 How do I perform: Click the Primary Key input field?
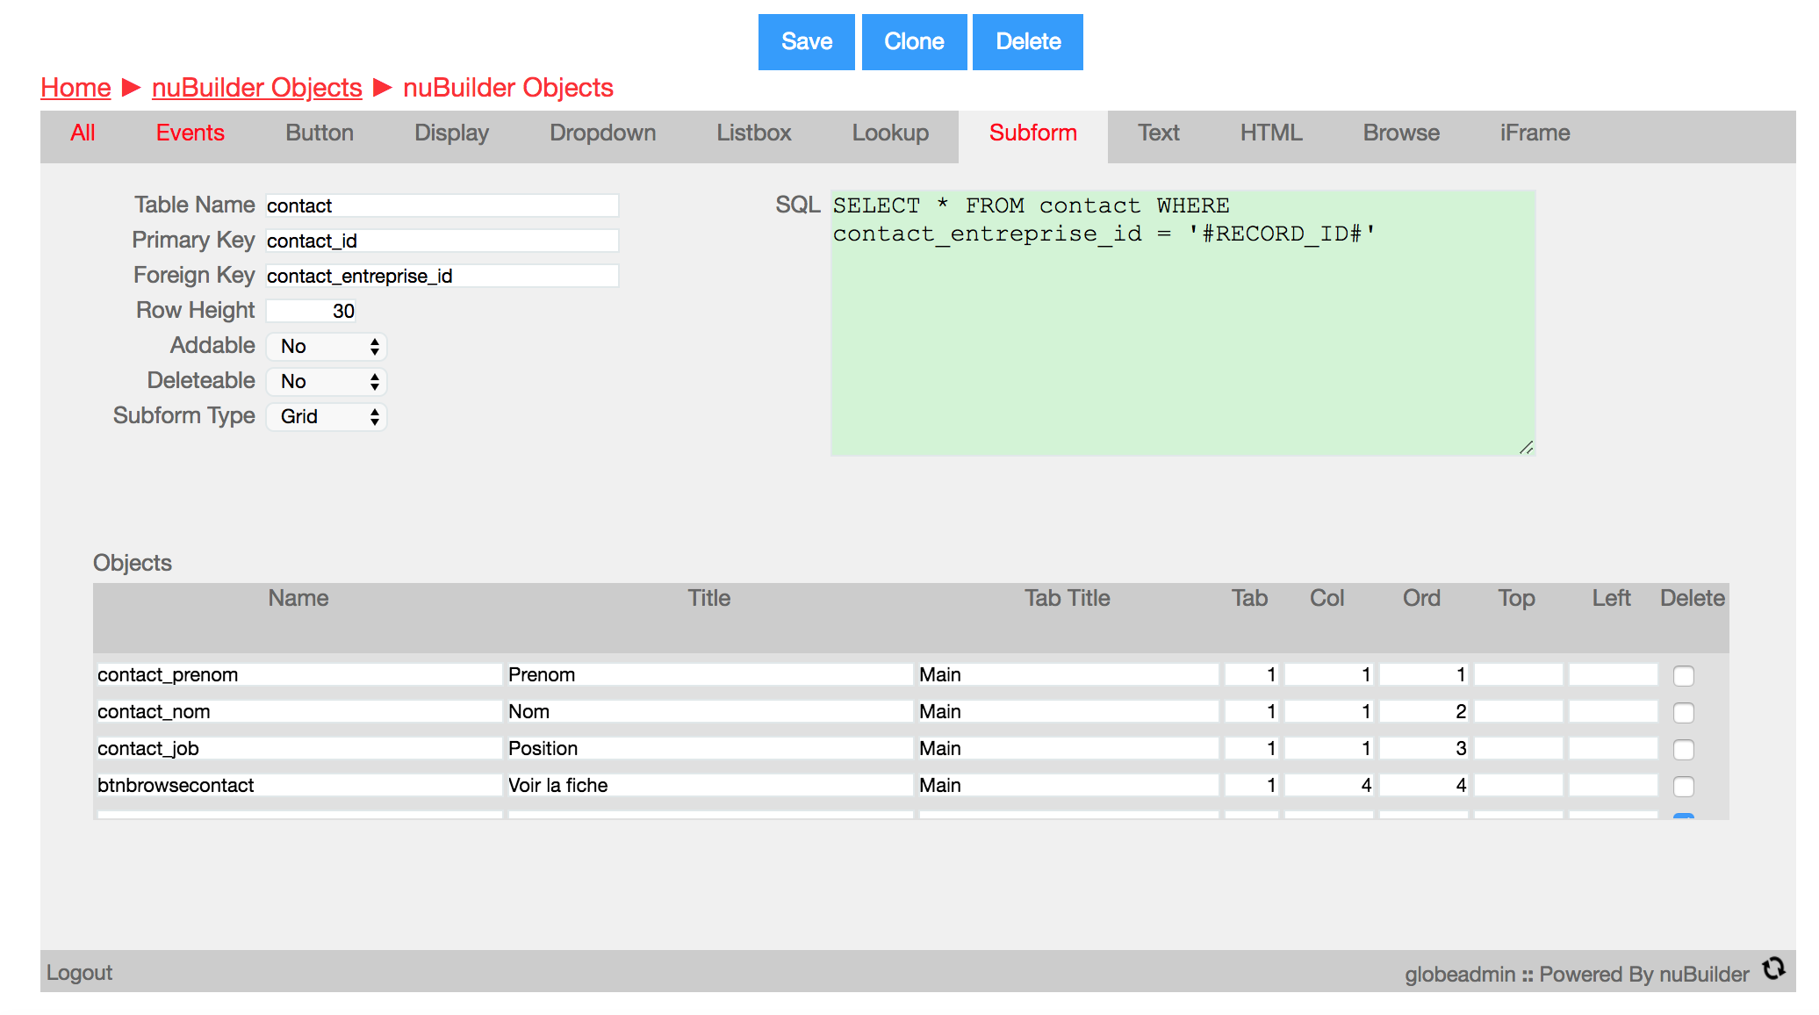pos(442,241)
